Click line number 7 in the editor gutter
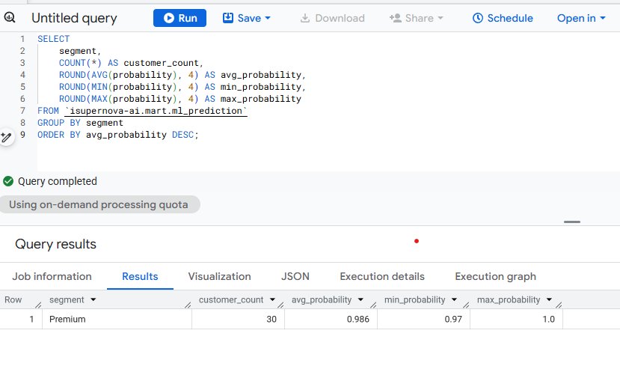Screen dimensions: 620x378 tap(22, 111)
